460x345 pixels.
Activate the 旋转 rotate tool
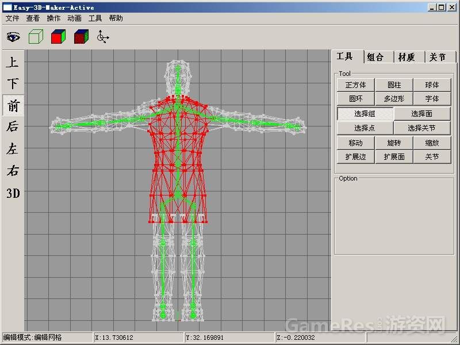pos(394,143)
